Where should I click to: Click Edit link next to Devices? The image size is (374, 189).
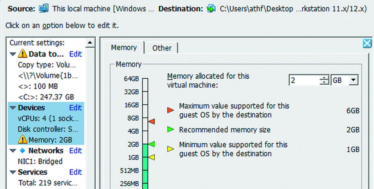[75, 108]
